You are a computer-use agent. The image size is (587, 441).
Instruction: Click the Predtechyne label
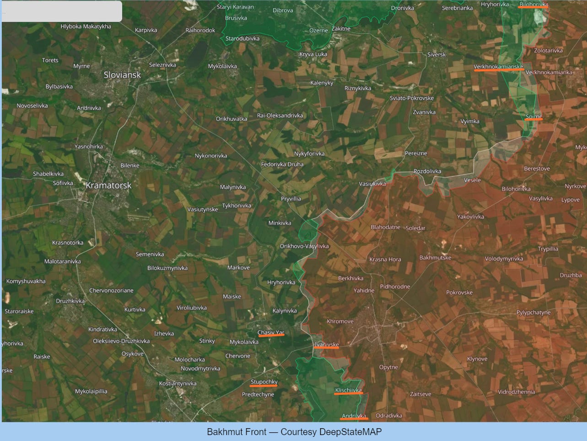point(258,394)
